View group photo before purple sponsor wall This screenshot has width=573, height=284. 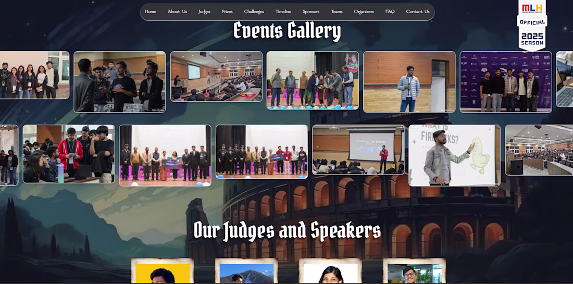[506, 82]
